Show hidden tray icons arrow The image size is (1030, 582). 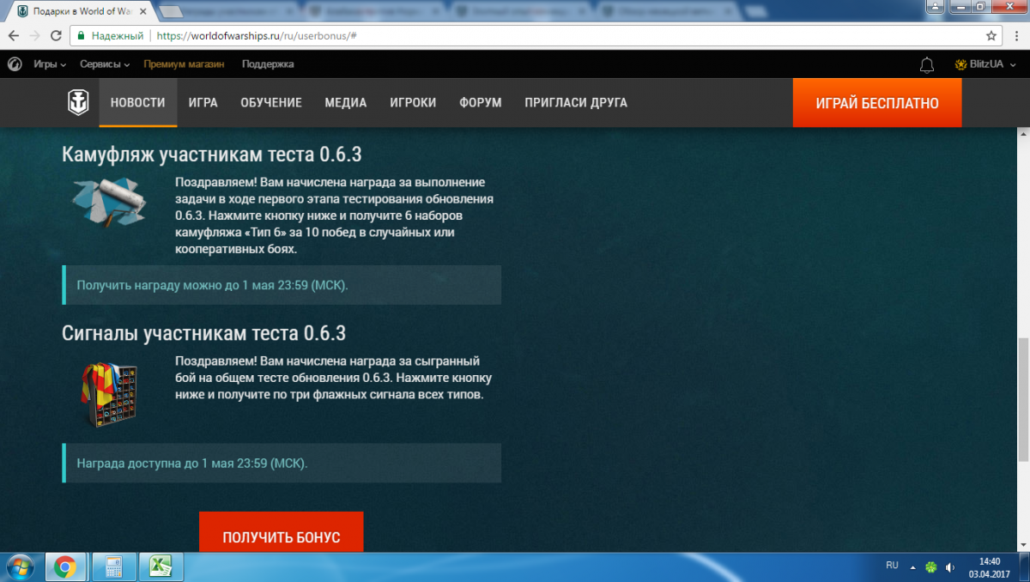point(913,567)
